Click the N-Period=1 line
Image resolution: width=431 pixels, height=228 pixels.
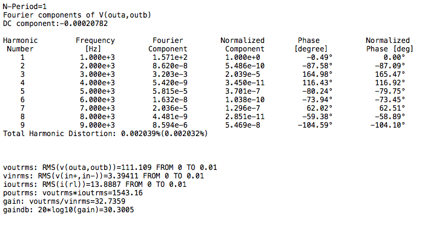[25, 7]
